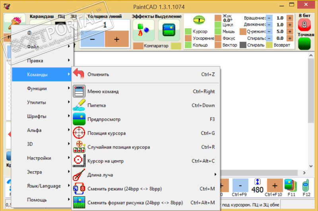Expand the Правка submenu
318x211 pixels.
click(x=41, y=60)
